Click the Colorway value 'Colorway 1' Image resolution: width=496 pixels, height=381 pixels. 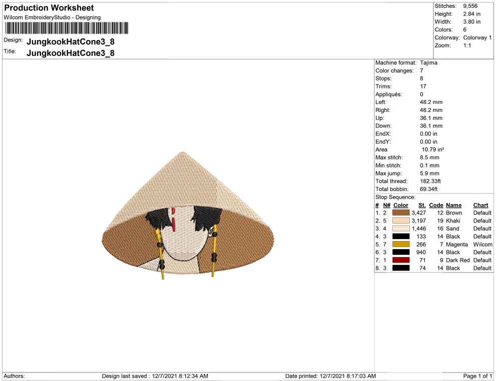click(477, 37)
